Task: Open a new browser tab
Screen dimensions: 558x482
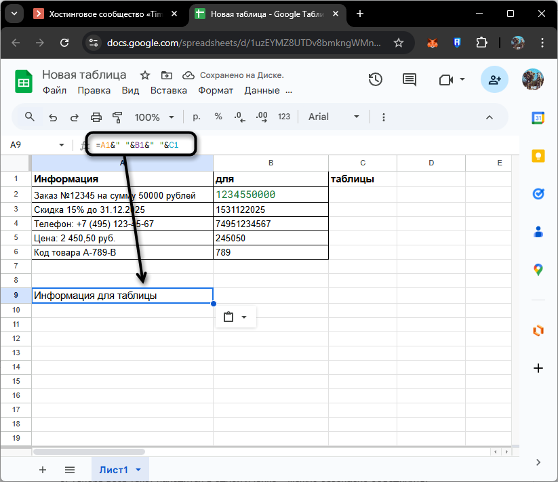Action: pos(360,14)
